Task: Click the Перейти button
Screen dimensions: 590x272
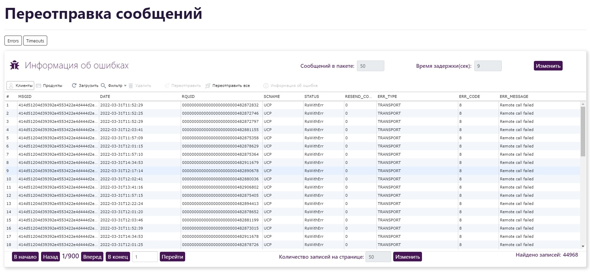Action: 172,257
